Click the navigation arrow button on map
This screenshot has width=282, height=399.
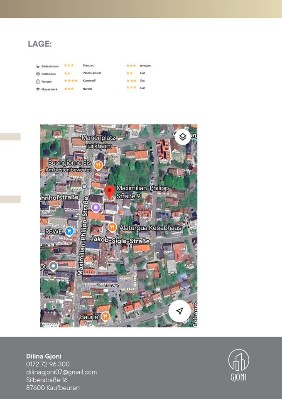179,311
